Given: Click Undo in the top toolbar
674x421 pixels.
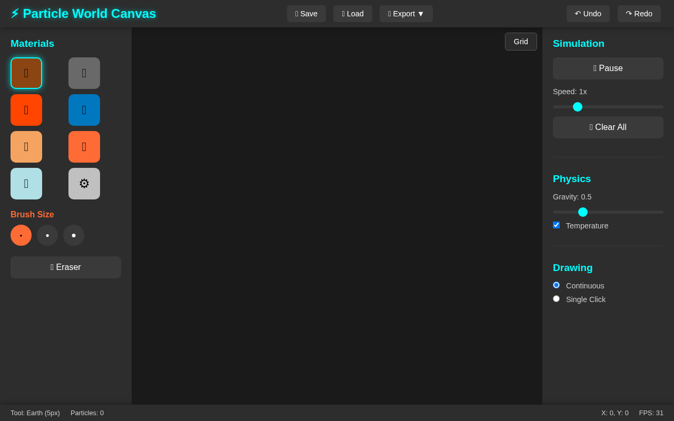Looking at the screenshot, I should pos(588,14).
